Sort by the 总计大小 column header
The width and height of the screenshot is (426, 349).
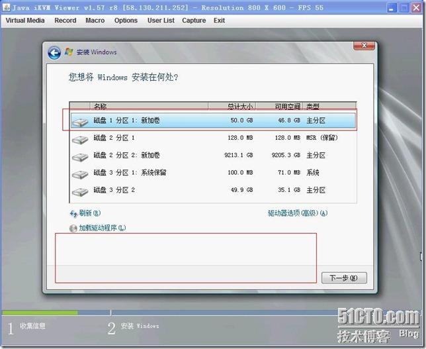(232, 106)
